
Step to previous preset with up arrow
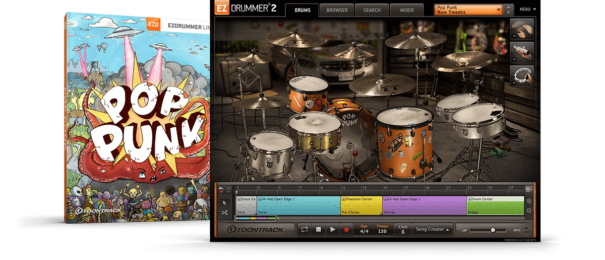click(509, 7)
